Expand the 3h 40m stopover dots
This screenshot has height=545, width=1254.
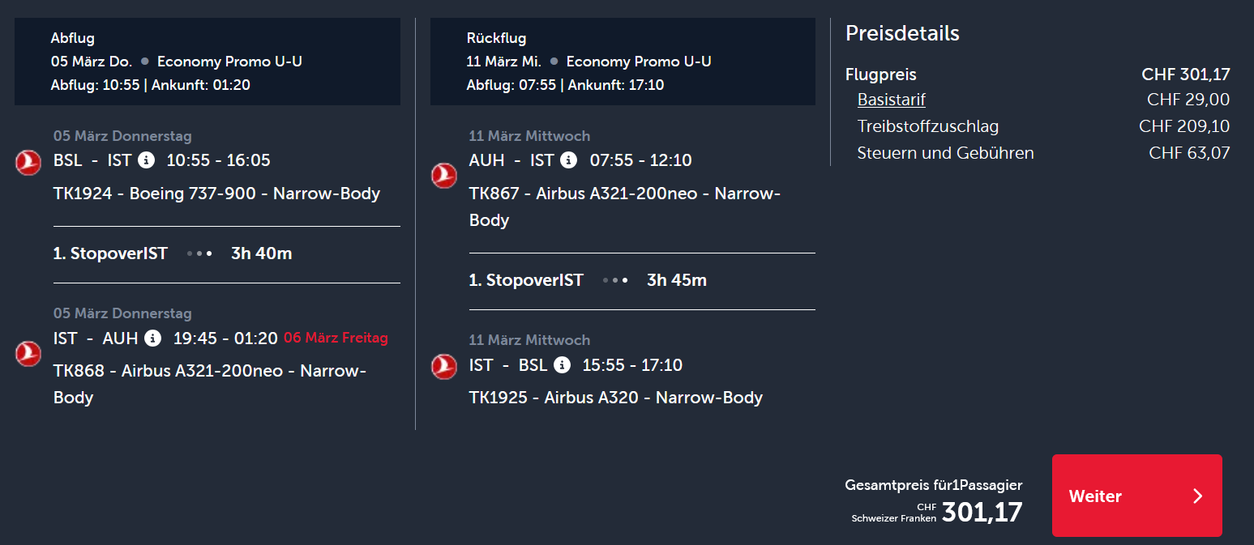[199, 253]
